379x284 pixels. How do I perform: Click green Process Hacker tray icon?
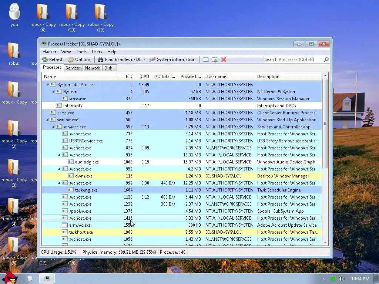[x=333, y=279]
